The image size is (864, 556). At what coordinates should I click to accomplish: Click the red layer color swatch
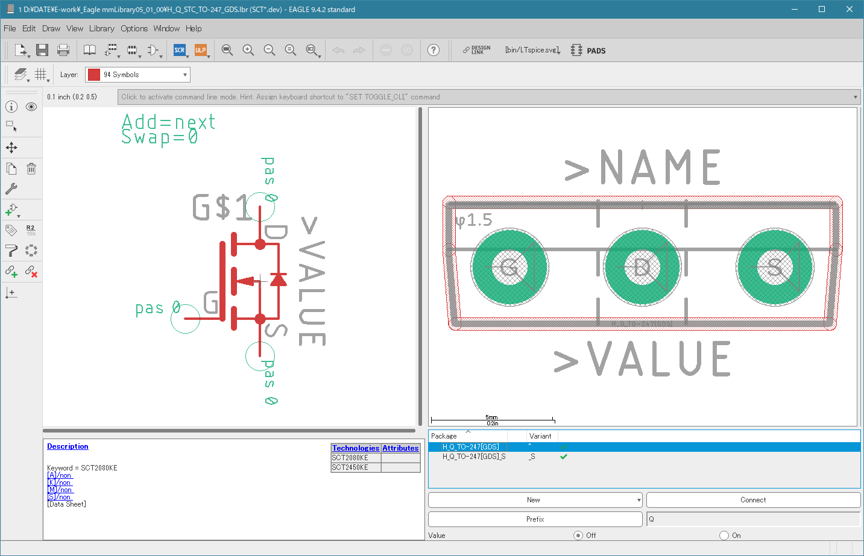(x=93, y=75)
